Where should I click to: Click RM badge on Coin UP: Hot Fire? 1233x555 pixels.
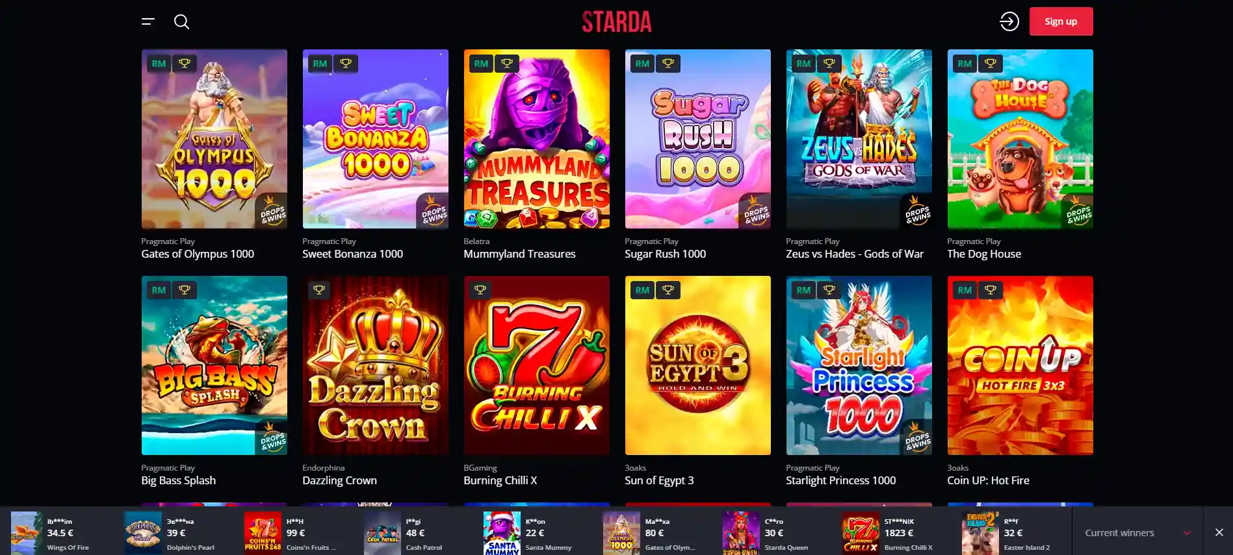tap(965, 290)
